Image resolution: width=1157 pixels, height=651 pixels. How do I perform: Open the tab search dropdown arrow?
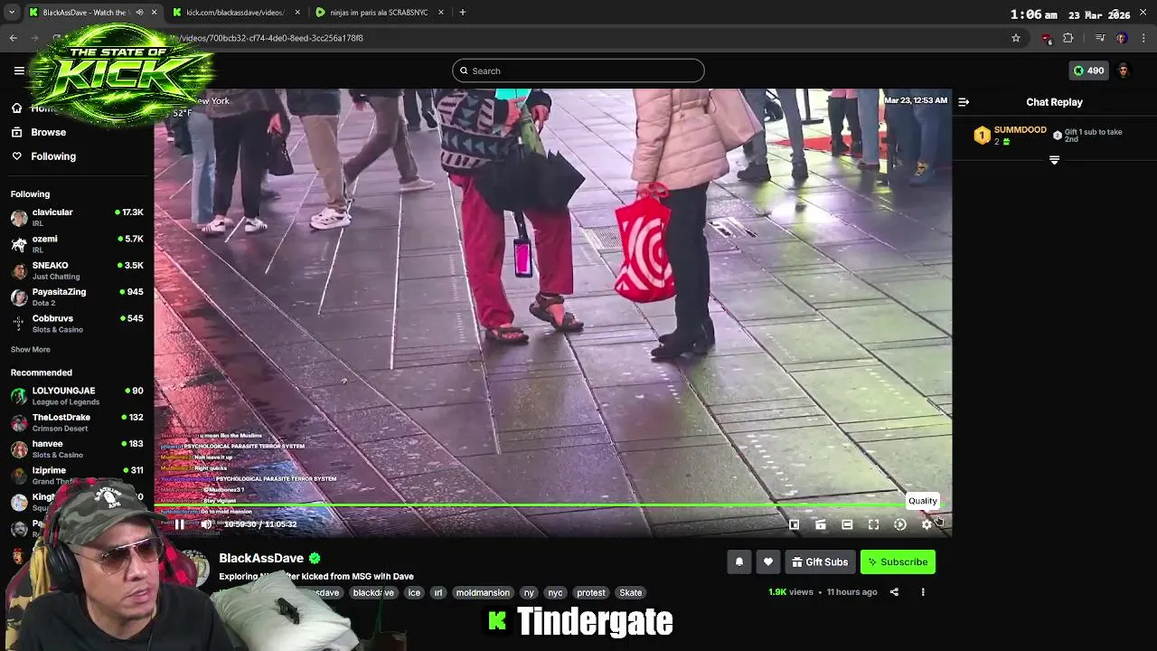tap(12, 13)
